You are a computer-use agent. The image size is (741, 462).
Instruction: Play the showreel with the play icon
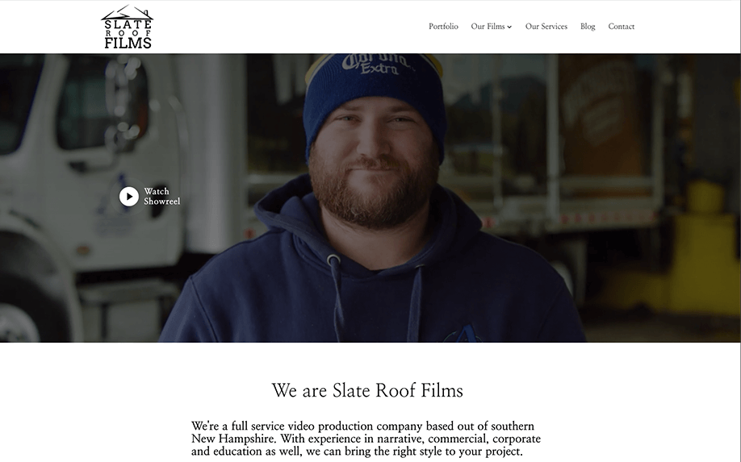coord(129,196)
